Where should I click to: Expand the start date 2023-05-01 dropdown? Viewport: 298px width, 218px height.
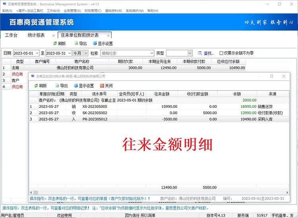[x=37, y=53]
